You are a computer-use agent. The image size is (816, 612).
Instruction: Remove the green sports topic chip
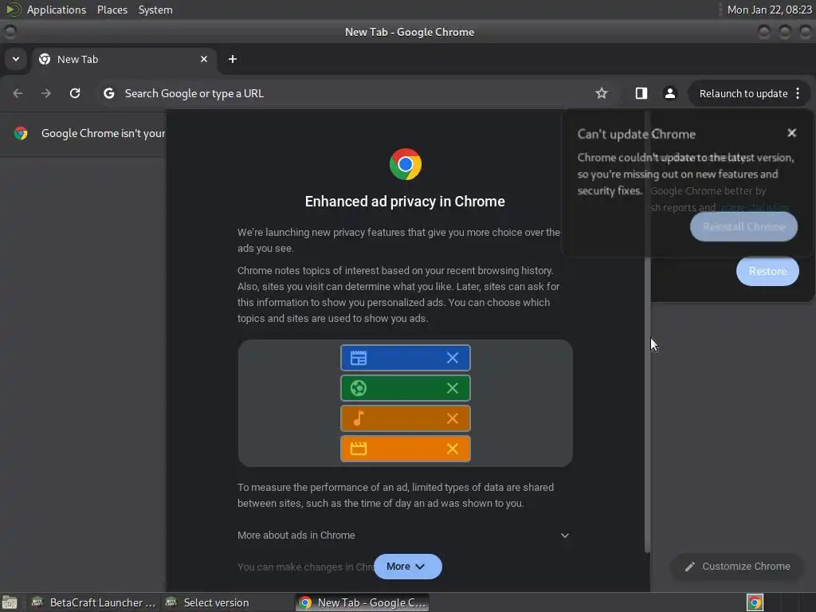(x=453, y=388)
